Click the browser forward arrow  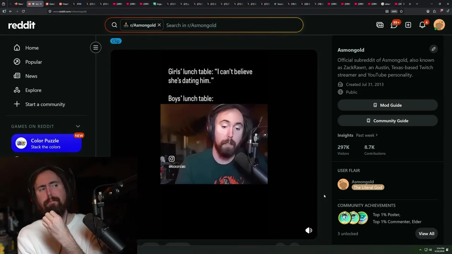coord(17,11)
